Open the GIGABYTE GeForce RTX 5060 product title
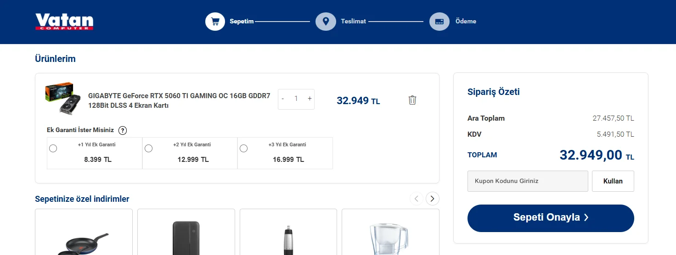This screenshot has width=676, height=255. 179,101
